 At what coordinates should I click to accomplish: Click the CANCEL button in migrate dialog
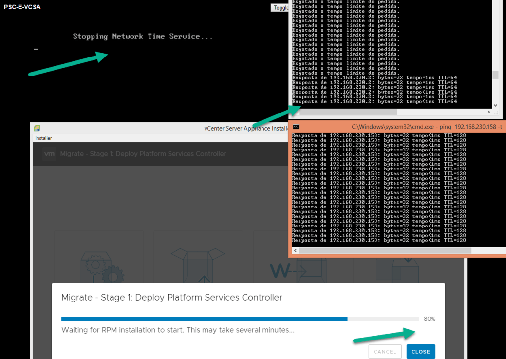[x=385, y=352]
